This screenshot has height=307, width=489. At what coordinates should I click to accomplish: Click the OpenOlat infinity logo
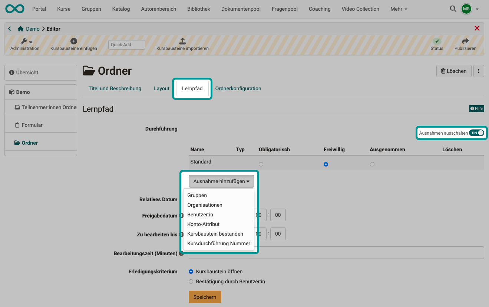[x=15, y=9]
